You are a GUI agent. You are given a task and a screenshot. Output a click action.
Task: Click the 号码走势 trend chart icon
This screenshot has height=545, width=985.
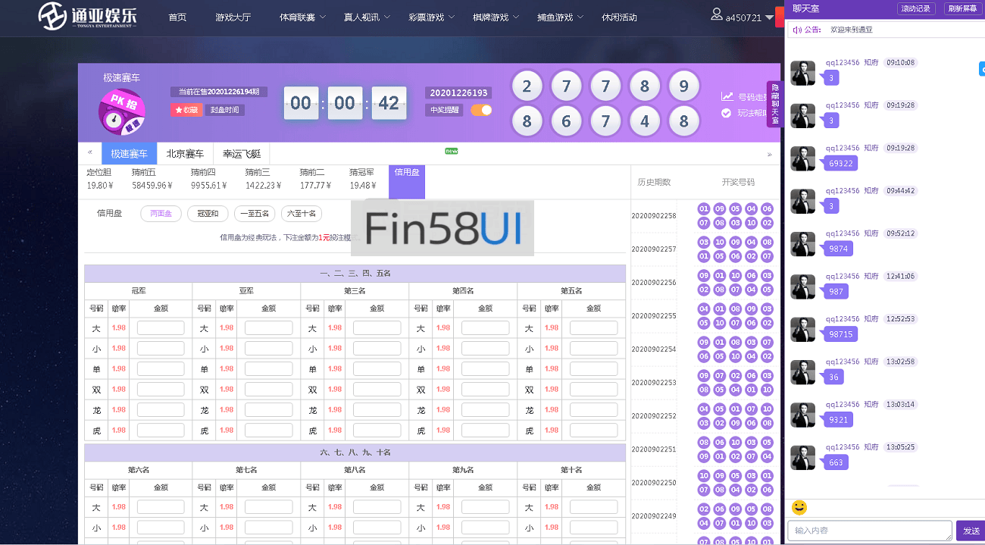(x=727, y=96)
